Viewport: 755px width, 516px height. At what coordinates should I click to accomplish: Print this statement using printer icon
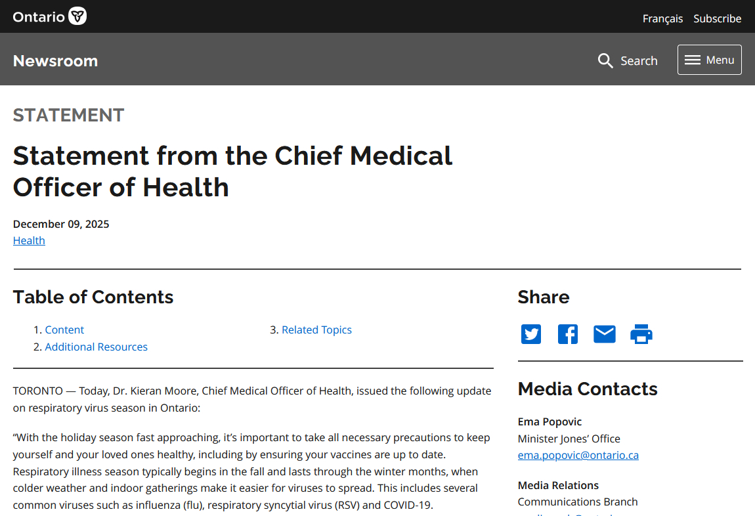tap(641, 334)
